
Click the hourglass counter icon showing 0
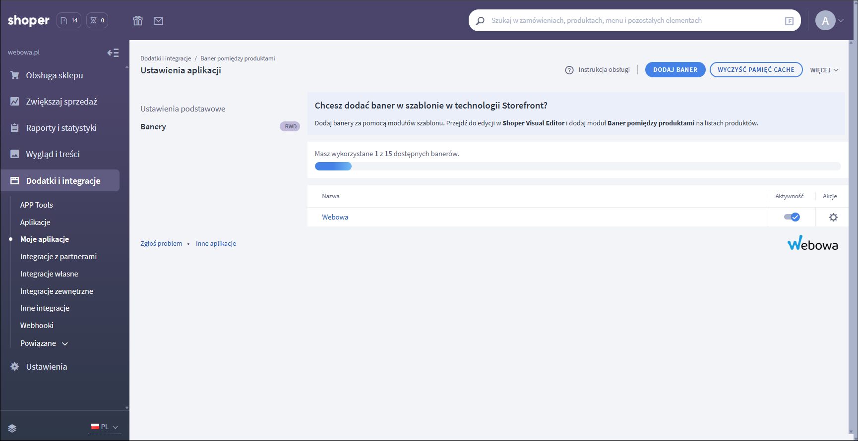click(x=97, y=20)
